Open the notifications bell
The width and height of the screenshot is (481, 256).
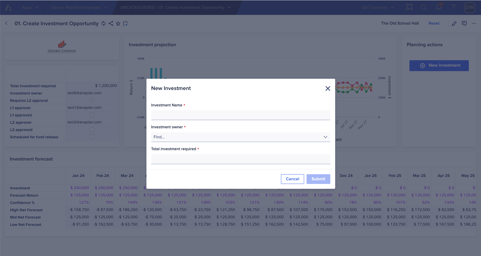click(x=439, y=7)
